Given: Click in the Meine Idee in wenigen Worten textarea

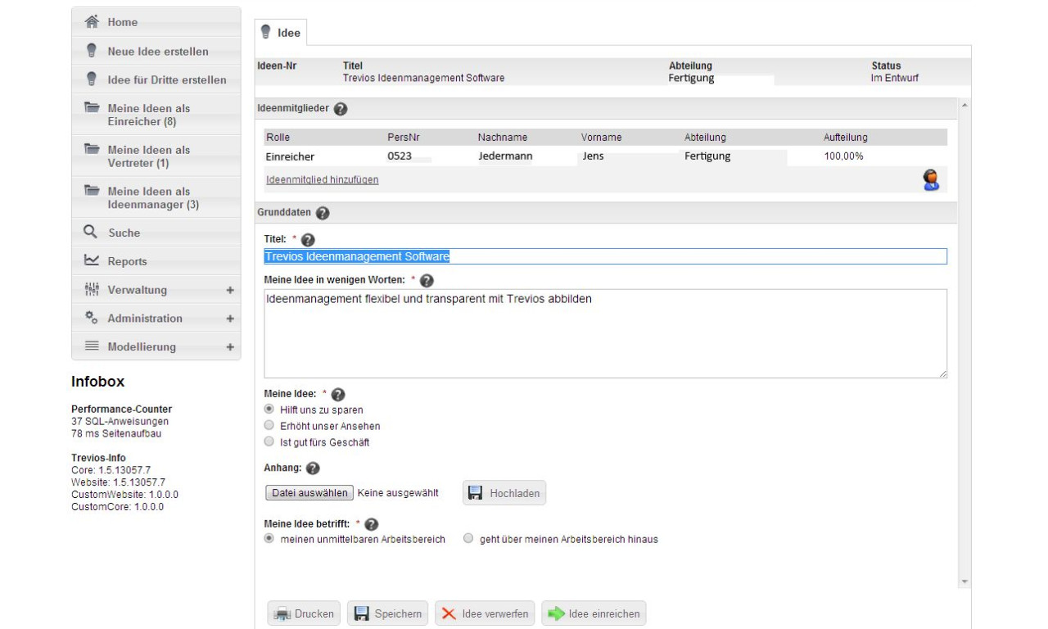Looking at the screenshot, I should 606,333.
